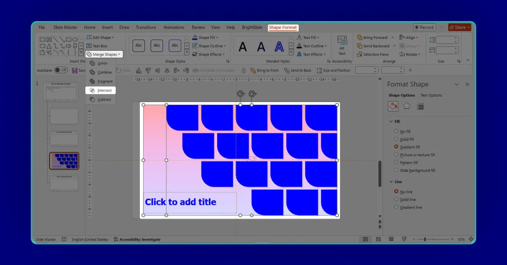
Task: Select the Effects pentagon icon in Format Shape
Action: click(406, 107)
